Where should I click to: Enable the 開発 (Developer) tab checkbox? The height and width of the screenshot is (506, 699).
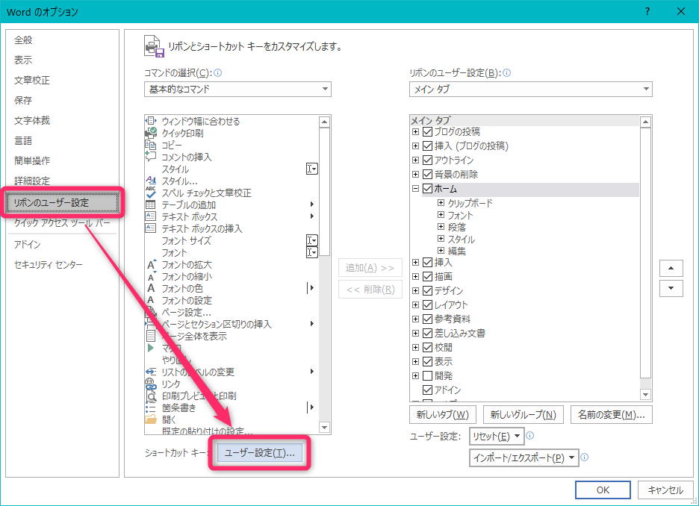428,375
